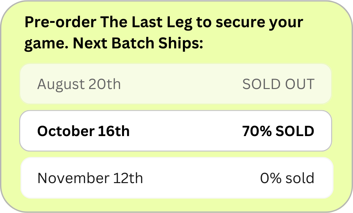The height and width of the screenshot is (213, 353).
Task: Click the word OUT in August row
Action: (x=300, y=84)
